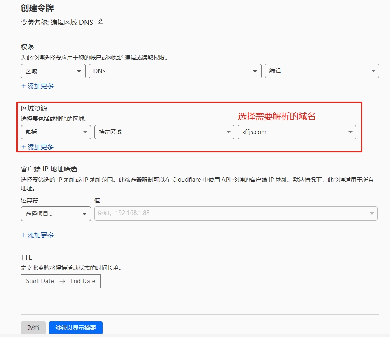
Task: Open the 选择项目 operator dropdown
Action: 56,214
